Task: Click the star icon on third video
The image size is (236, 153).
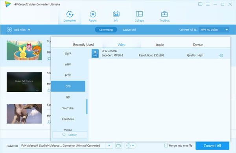Action: click(x=49, y=122)
